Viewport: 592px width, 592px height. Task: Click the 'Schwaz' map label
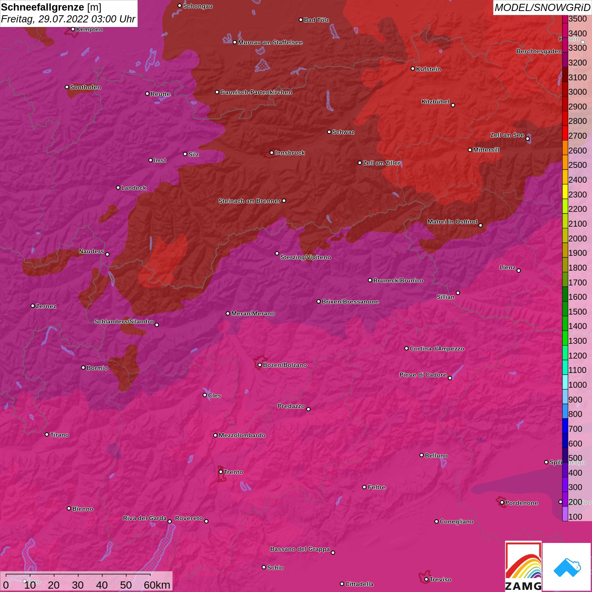click(x=343, y=132)
